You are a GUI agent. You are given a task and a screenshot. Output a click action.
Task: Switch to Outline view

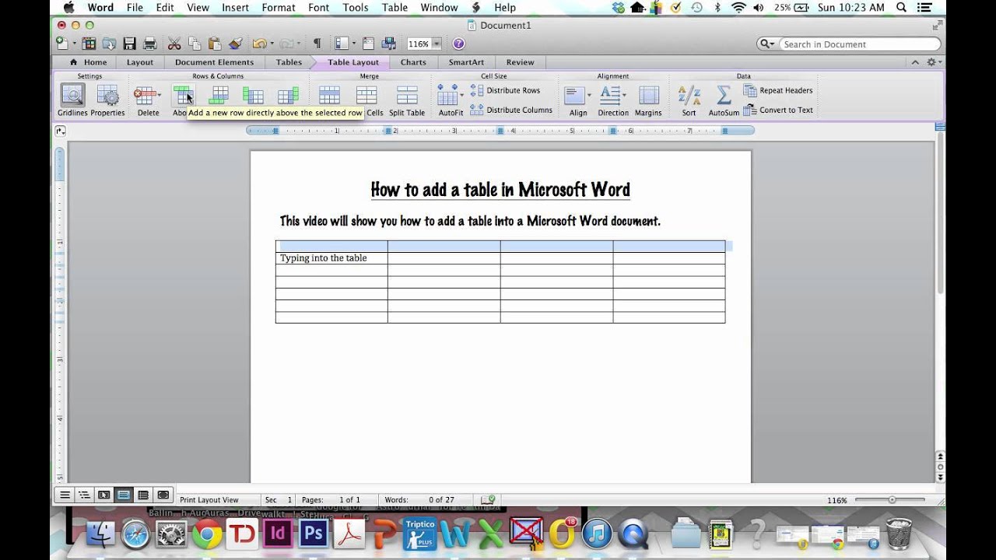[x=84, y=495]
